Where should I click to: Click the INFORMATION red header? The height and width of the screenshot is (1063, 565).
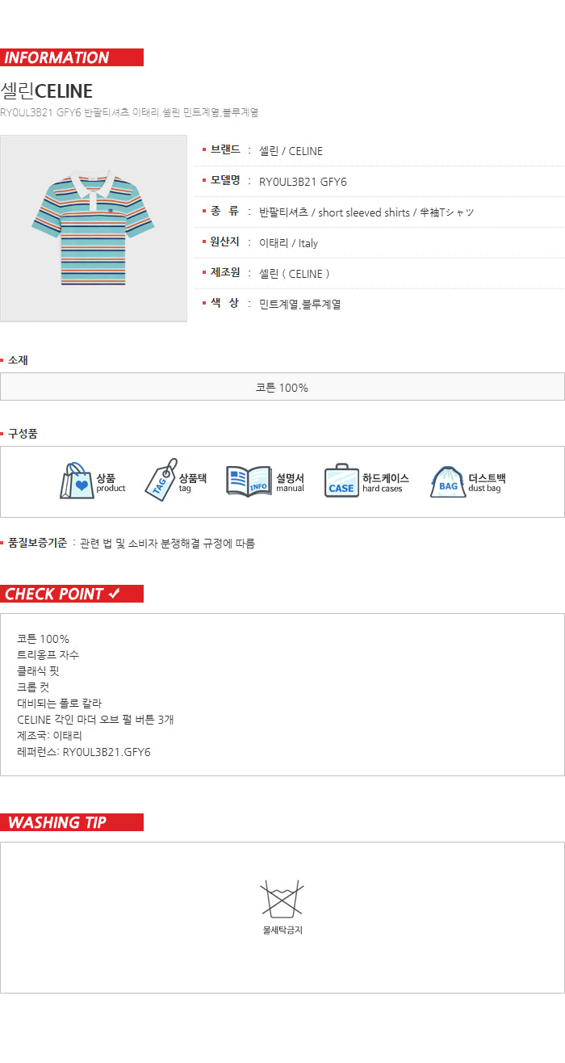coord(72,57)
